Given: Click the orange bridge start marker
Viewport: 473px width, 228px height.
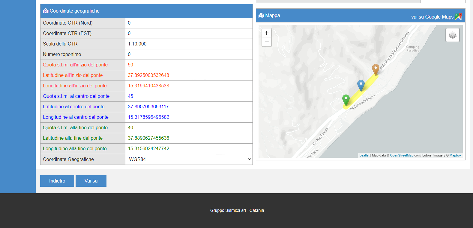Looking at the screenshot, I should (x=376, y=69).
